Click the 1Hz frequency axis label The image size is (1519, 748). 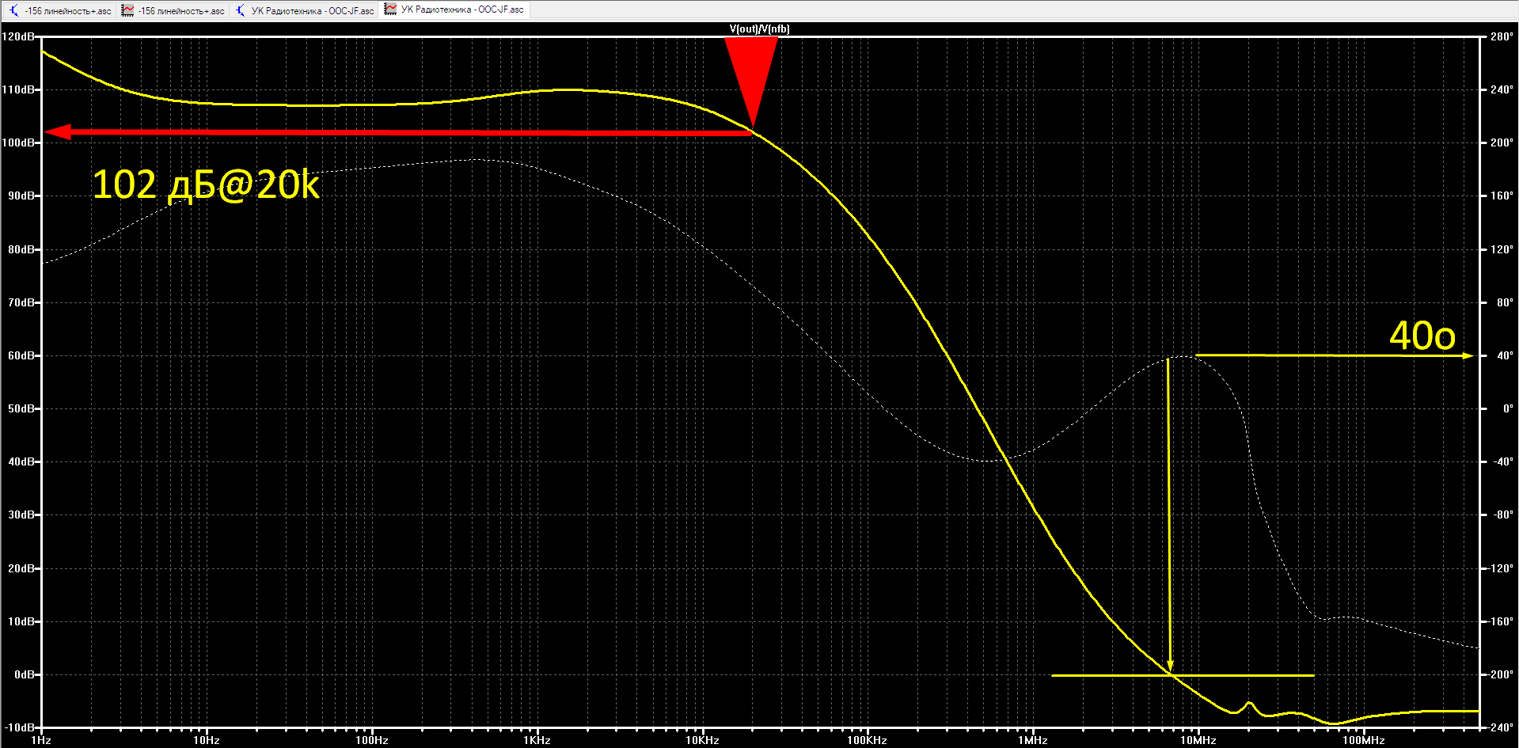41,740
